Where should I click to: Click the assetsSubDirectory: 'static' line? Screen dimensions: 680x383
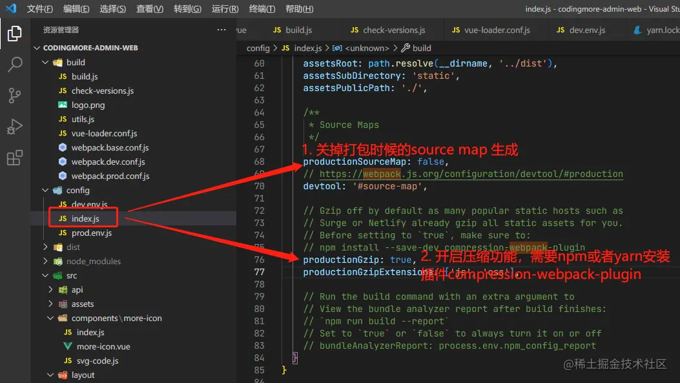click(381, 76)
